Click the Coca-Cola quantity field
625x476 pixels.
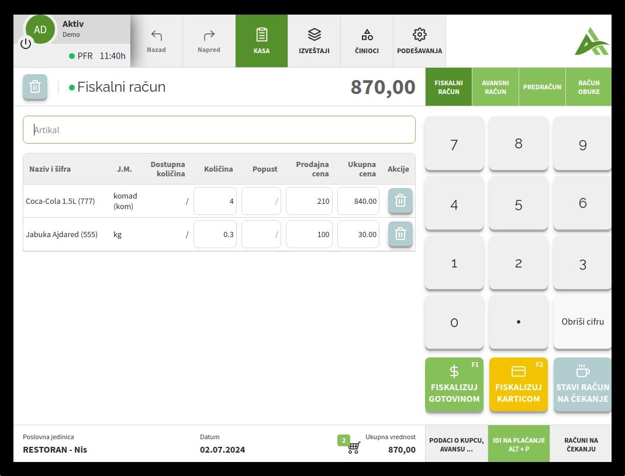click(x=215, y=201)
